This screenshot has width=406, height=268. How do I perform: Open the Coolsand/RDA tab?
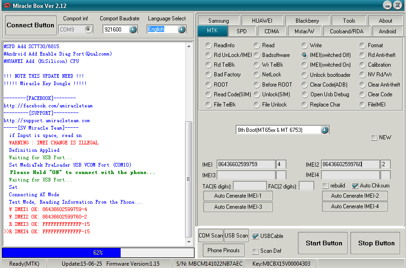347,31
